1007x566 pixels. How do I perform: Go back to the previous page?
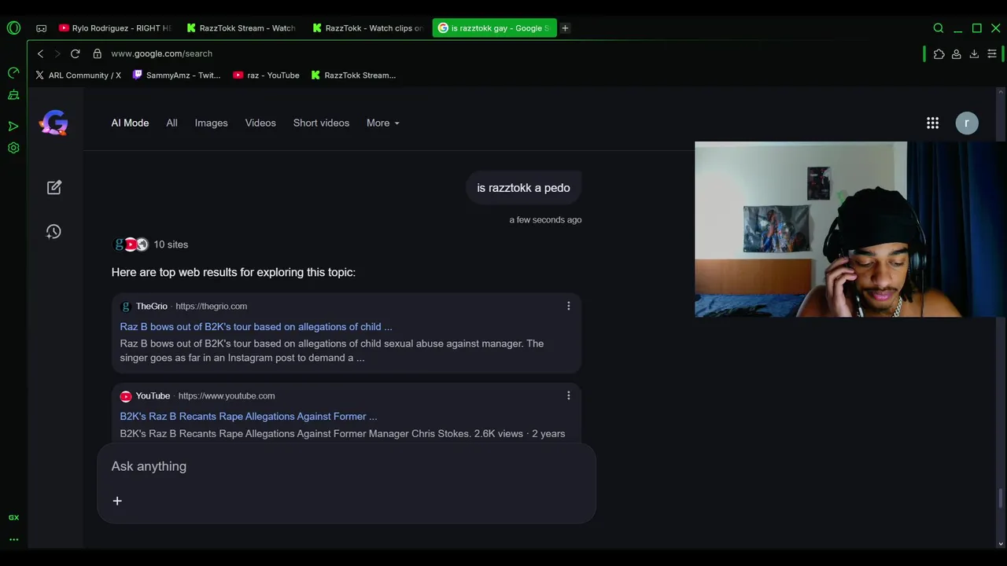pyautogui.click(x=40, y=53)
